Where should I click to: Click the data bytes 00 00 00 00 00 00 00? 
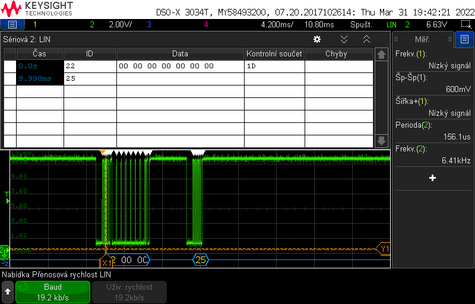click(166, 66)
